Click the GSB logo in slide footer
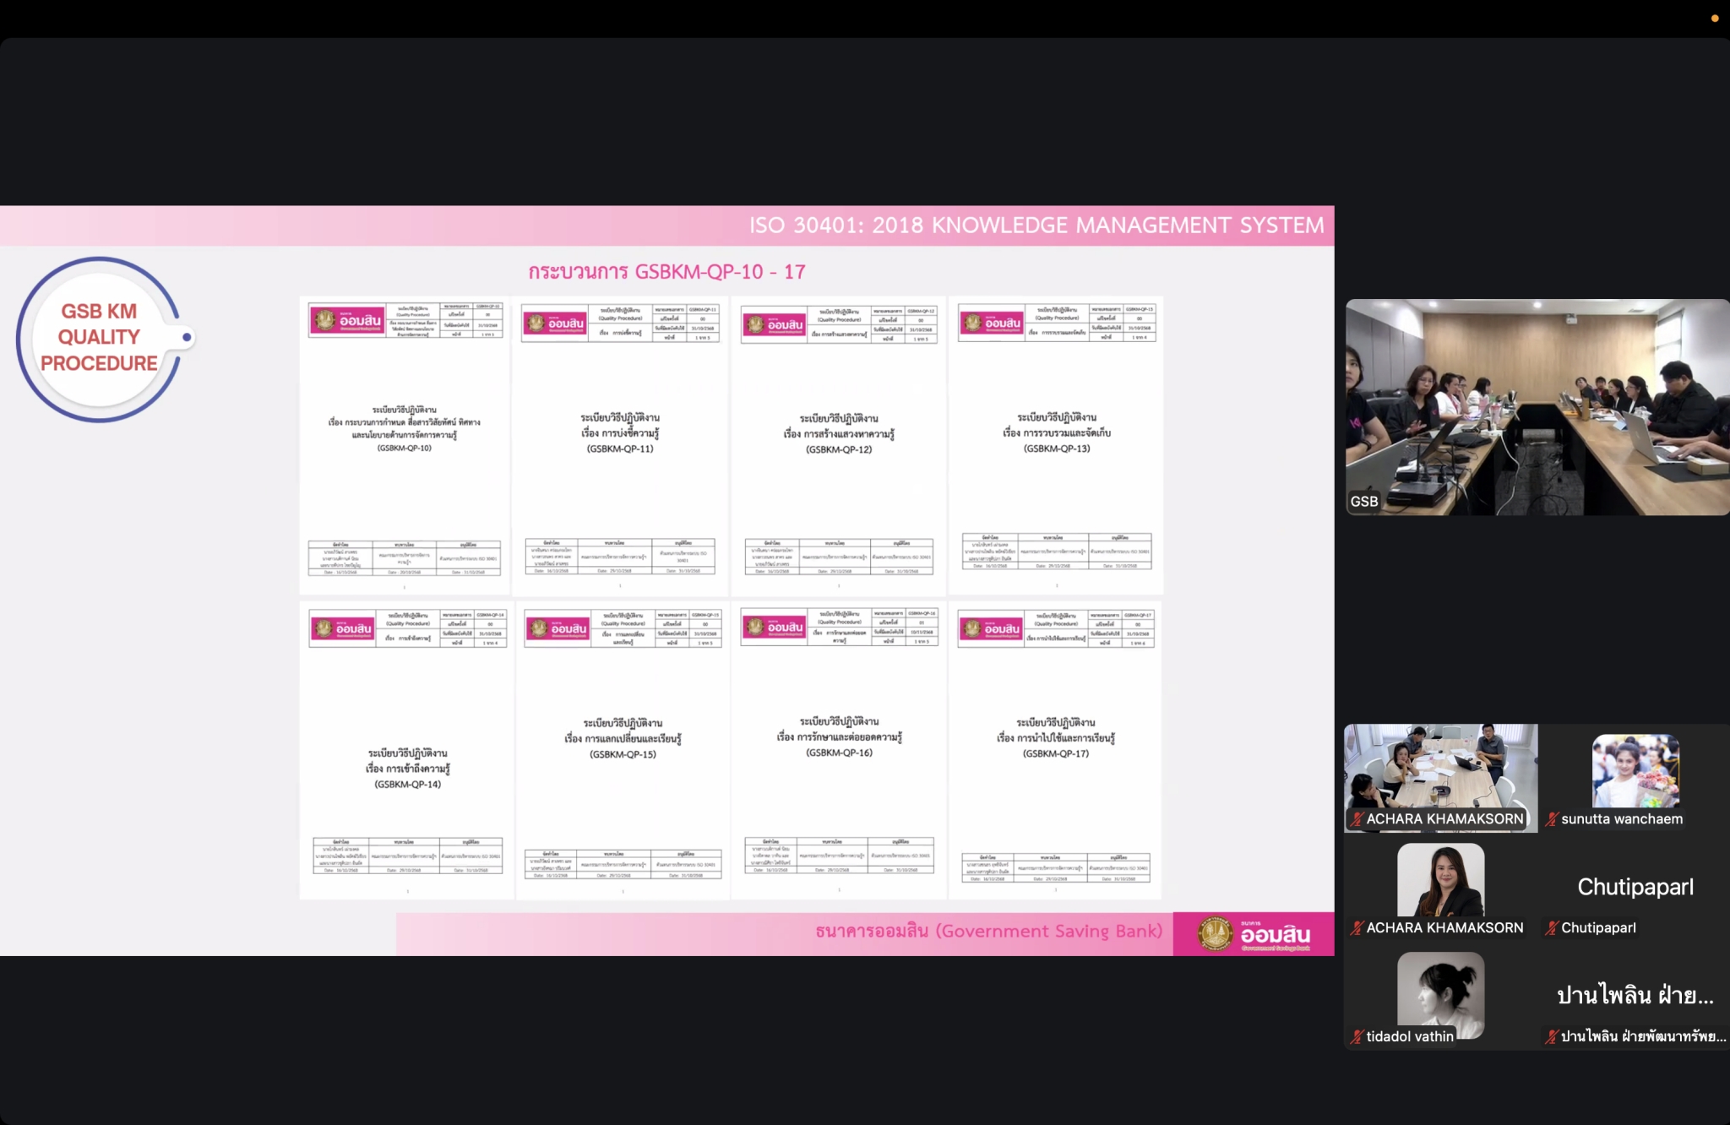Viewport: 1730px width, 1125px height. tap(1254, 934)
